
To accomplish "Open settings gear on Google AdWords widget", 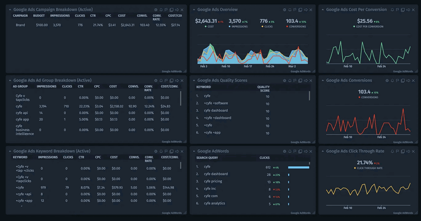I will pyautogui.click(x=284, y=151).
